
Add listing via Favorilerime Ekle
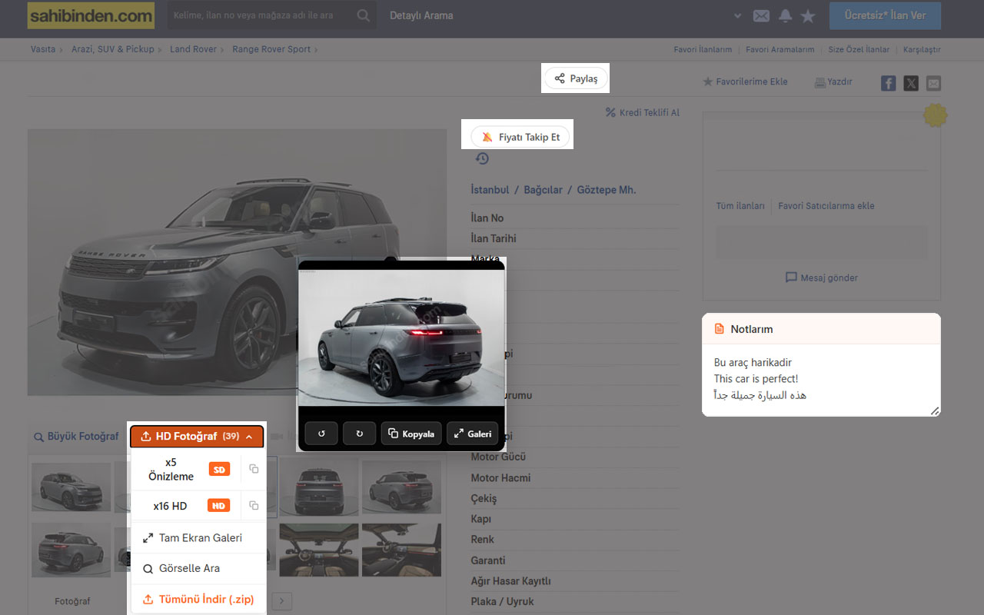click(745, 81)
